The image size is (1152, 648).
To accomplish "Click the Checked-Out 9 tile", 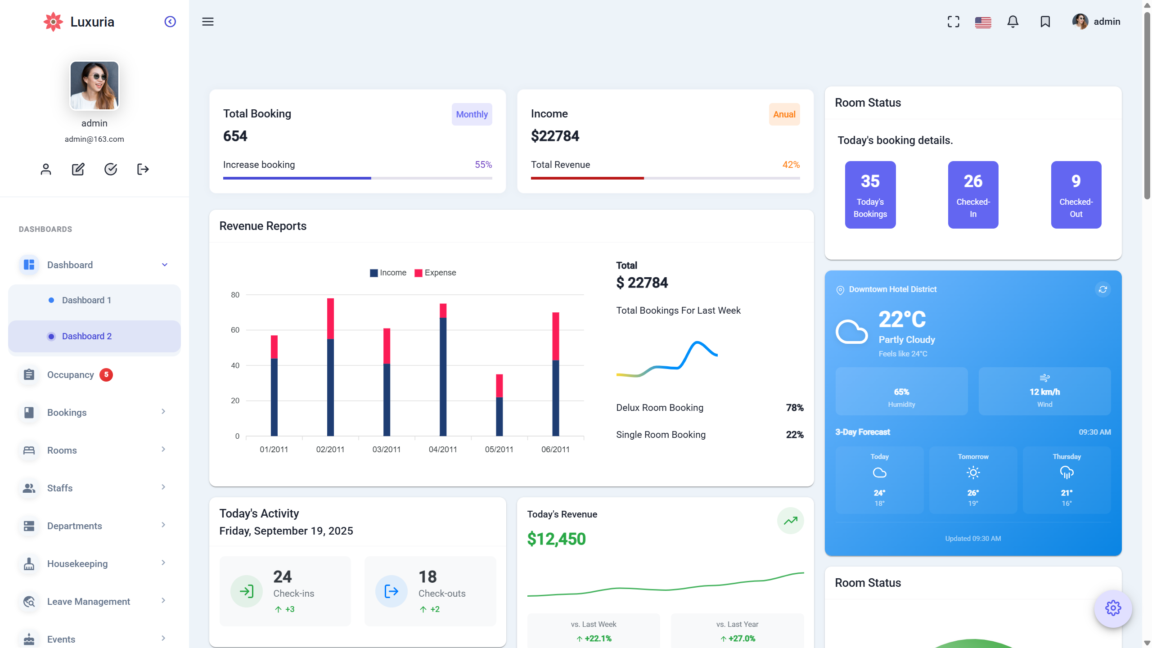I will [x=1076, y=195].
